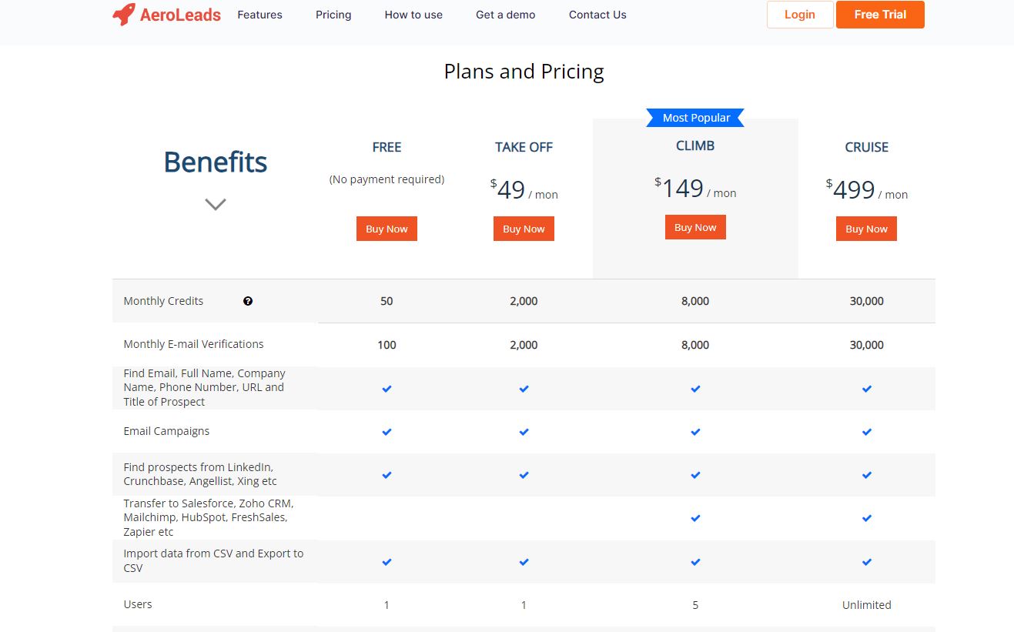This screenshot has height=632, width=1014.
Task: Go to the How to use page
Action: click(413, 15)
